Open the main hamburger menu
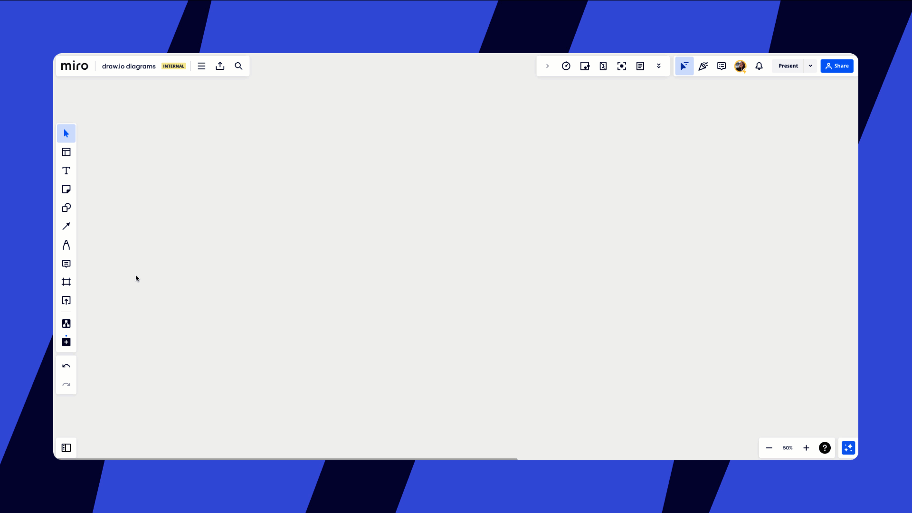This screenshot has height=513, width=912. 201,66
